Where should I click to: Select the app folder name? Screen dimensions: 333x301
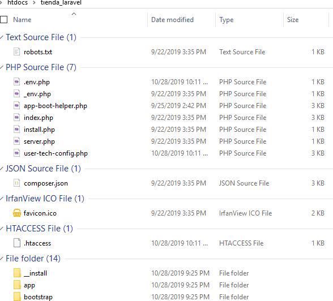coord(29,285)
